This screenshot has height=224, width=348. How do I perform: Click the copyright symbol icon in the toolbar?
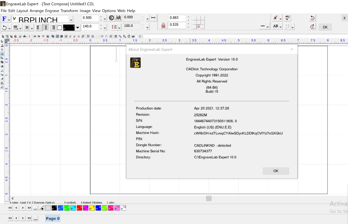point(111,18)
